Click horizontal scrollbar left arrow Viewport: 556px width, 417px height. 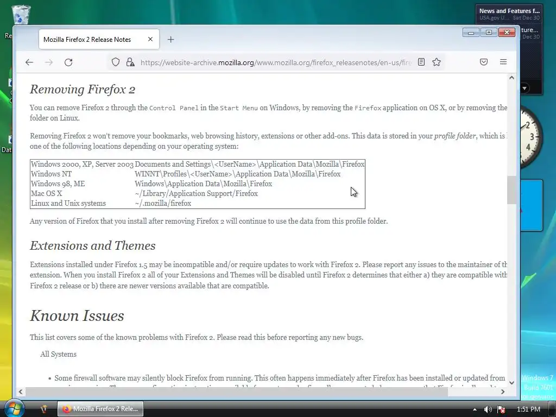(21, 391)
